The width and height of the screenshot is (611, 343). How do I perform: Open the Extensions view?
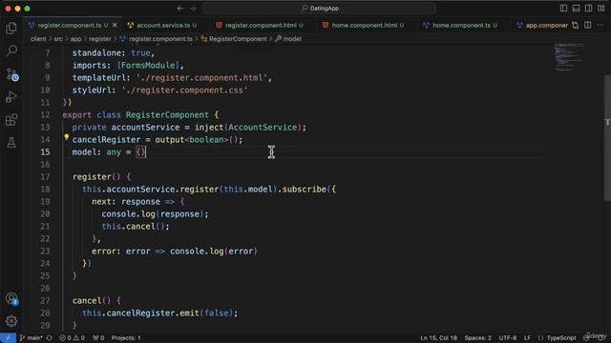[11, 119]
